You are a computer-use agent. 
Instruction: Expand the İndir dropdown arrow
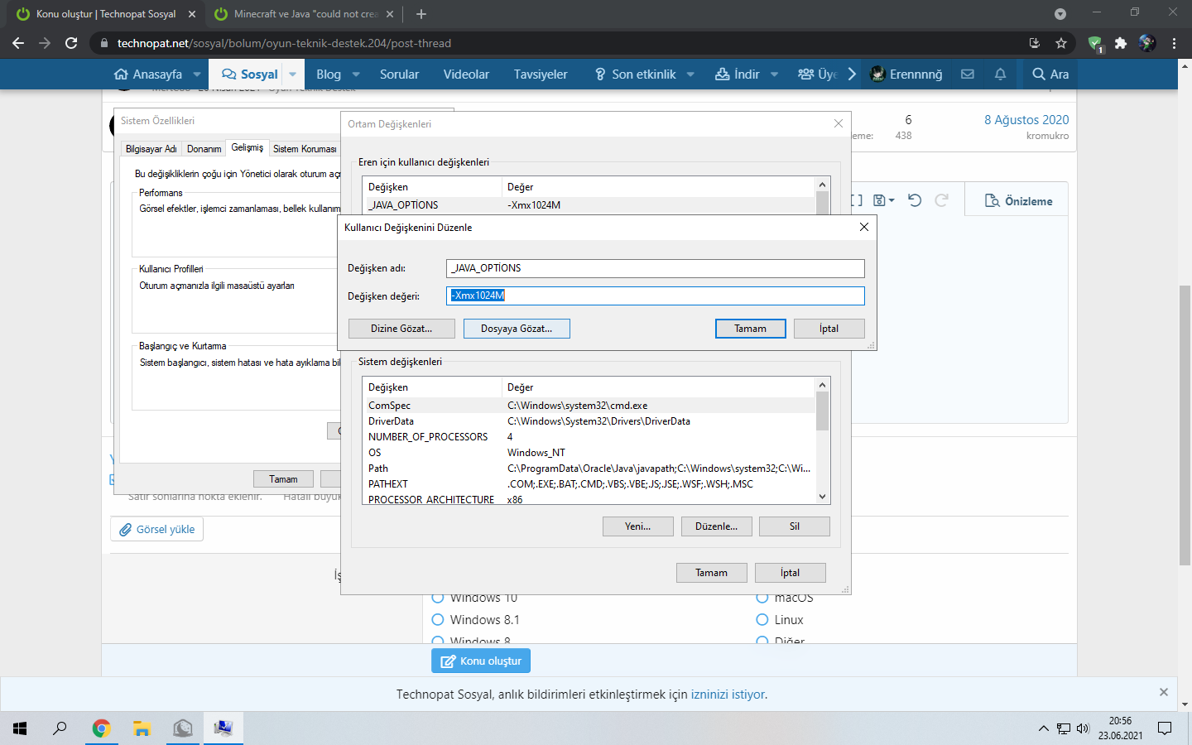(x=774, y=74)
